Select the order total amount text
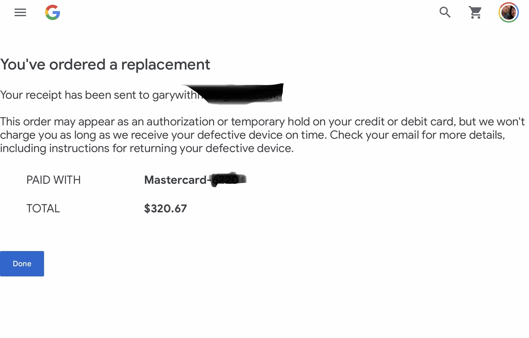529x338 pixels. click(165, 209)
